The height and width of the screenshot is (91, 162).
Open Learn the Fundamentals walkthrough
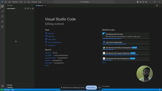point(126,42)
